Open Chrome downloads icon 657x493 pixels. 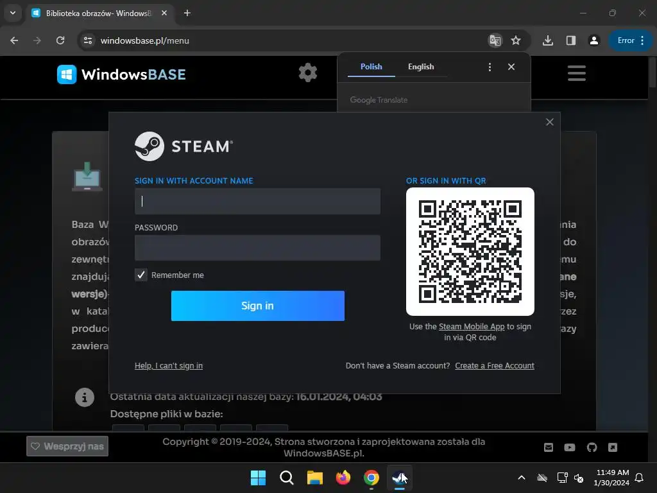point(548,40)
